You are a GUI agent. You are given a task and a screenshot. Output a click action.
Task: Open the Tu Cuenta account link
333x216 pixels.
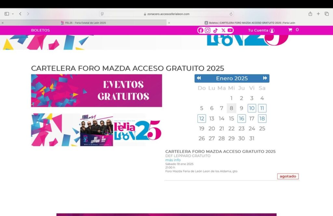(x=261, y=30)
